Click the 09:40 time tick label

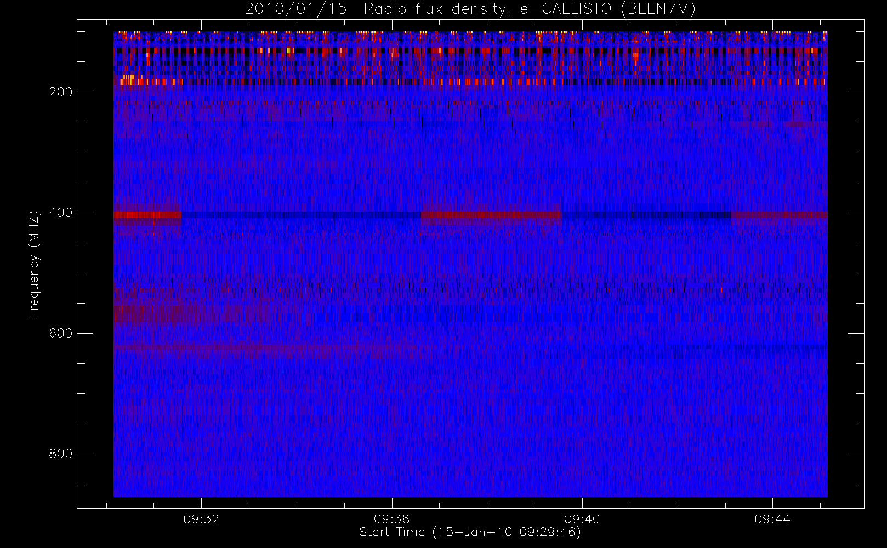point(582,519)
